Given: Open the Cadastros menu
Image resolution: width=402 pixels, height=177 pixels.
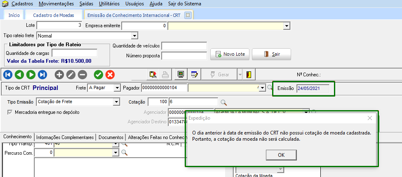Looking at the screenshot, I should pyautogui.click(x=23, y=4).
